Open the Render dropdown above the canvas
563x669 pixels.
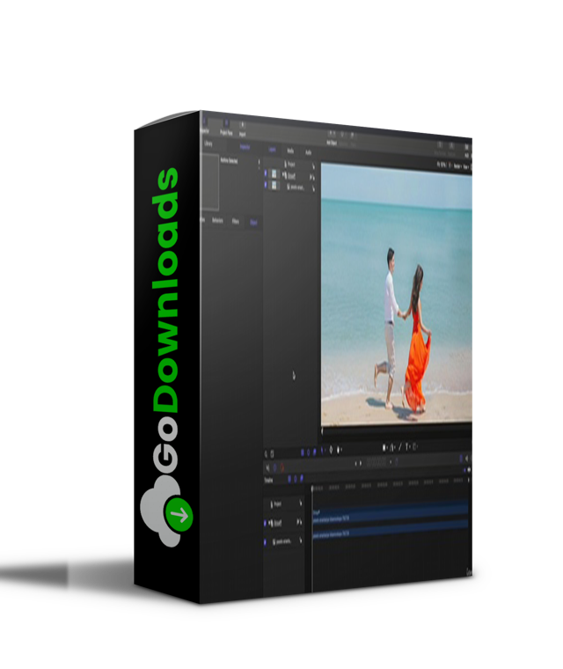click(x=456, y=165)
